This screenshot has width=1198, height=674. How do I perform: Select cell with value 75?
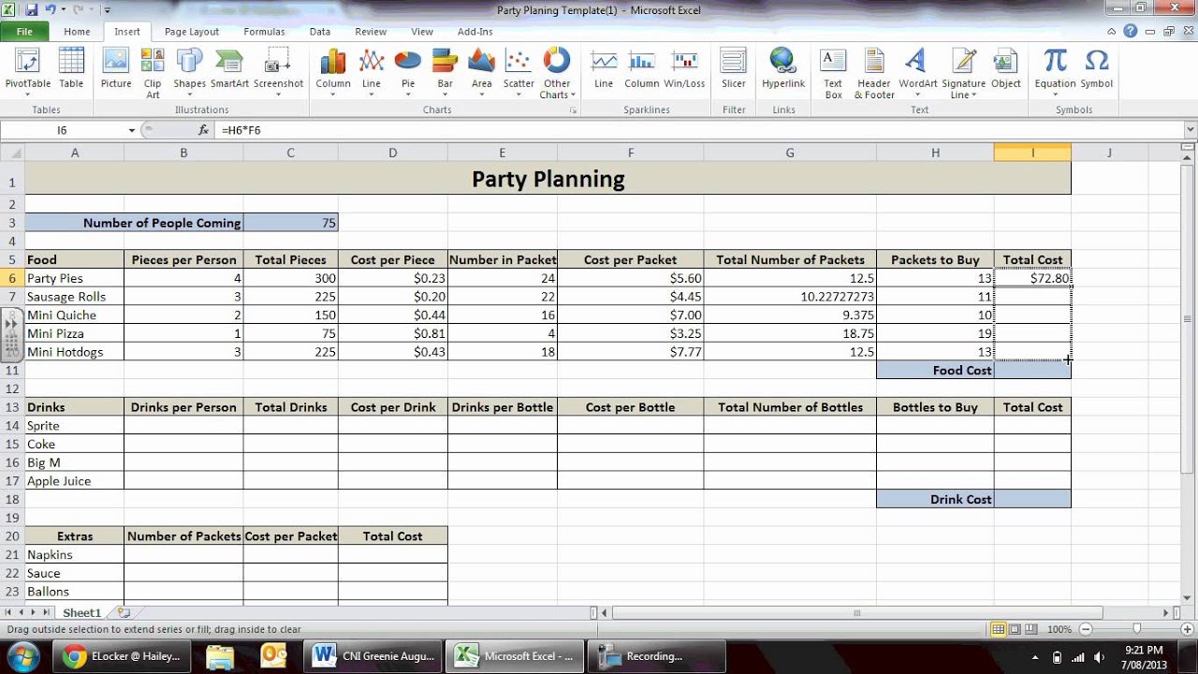[x=290, y=223]
